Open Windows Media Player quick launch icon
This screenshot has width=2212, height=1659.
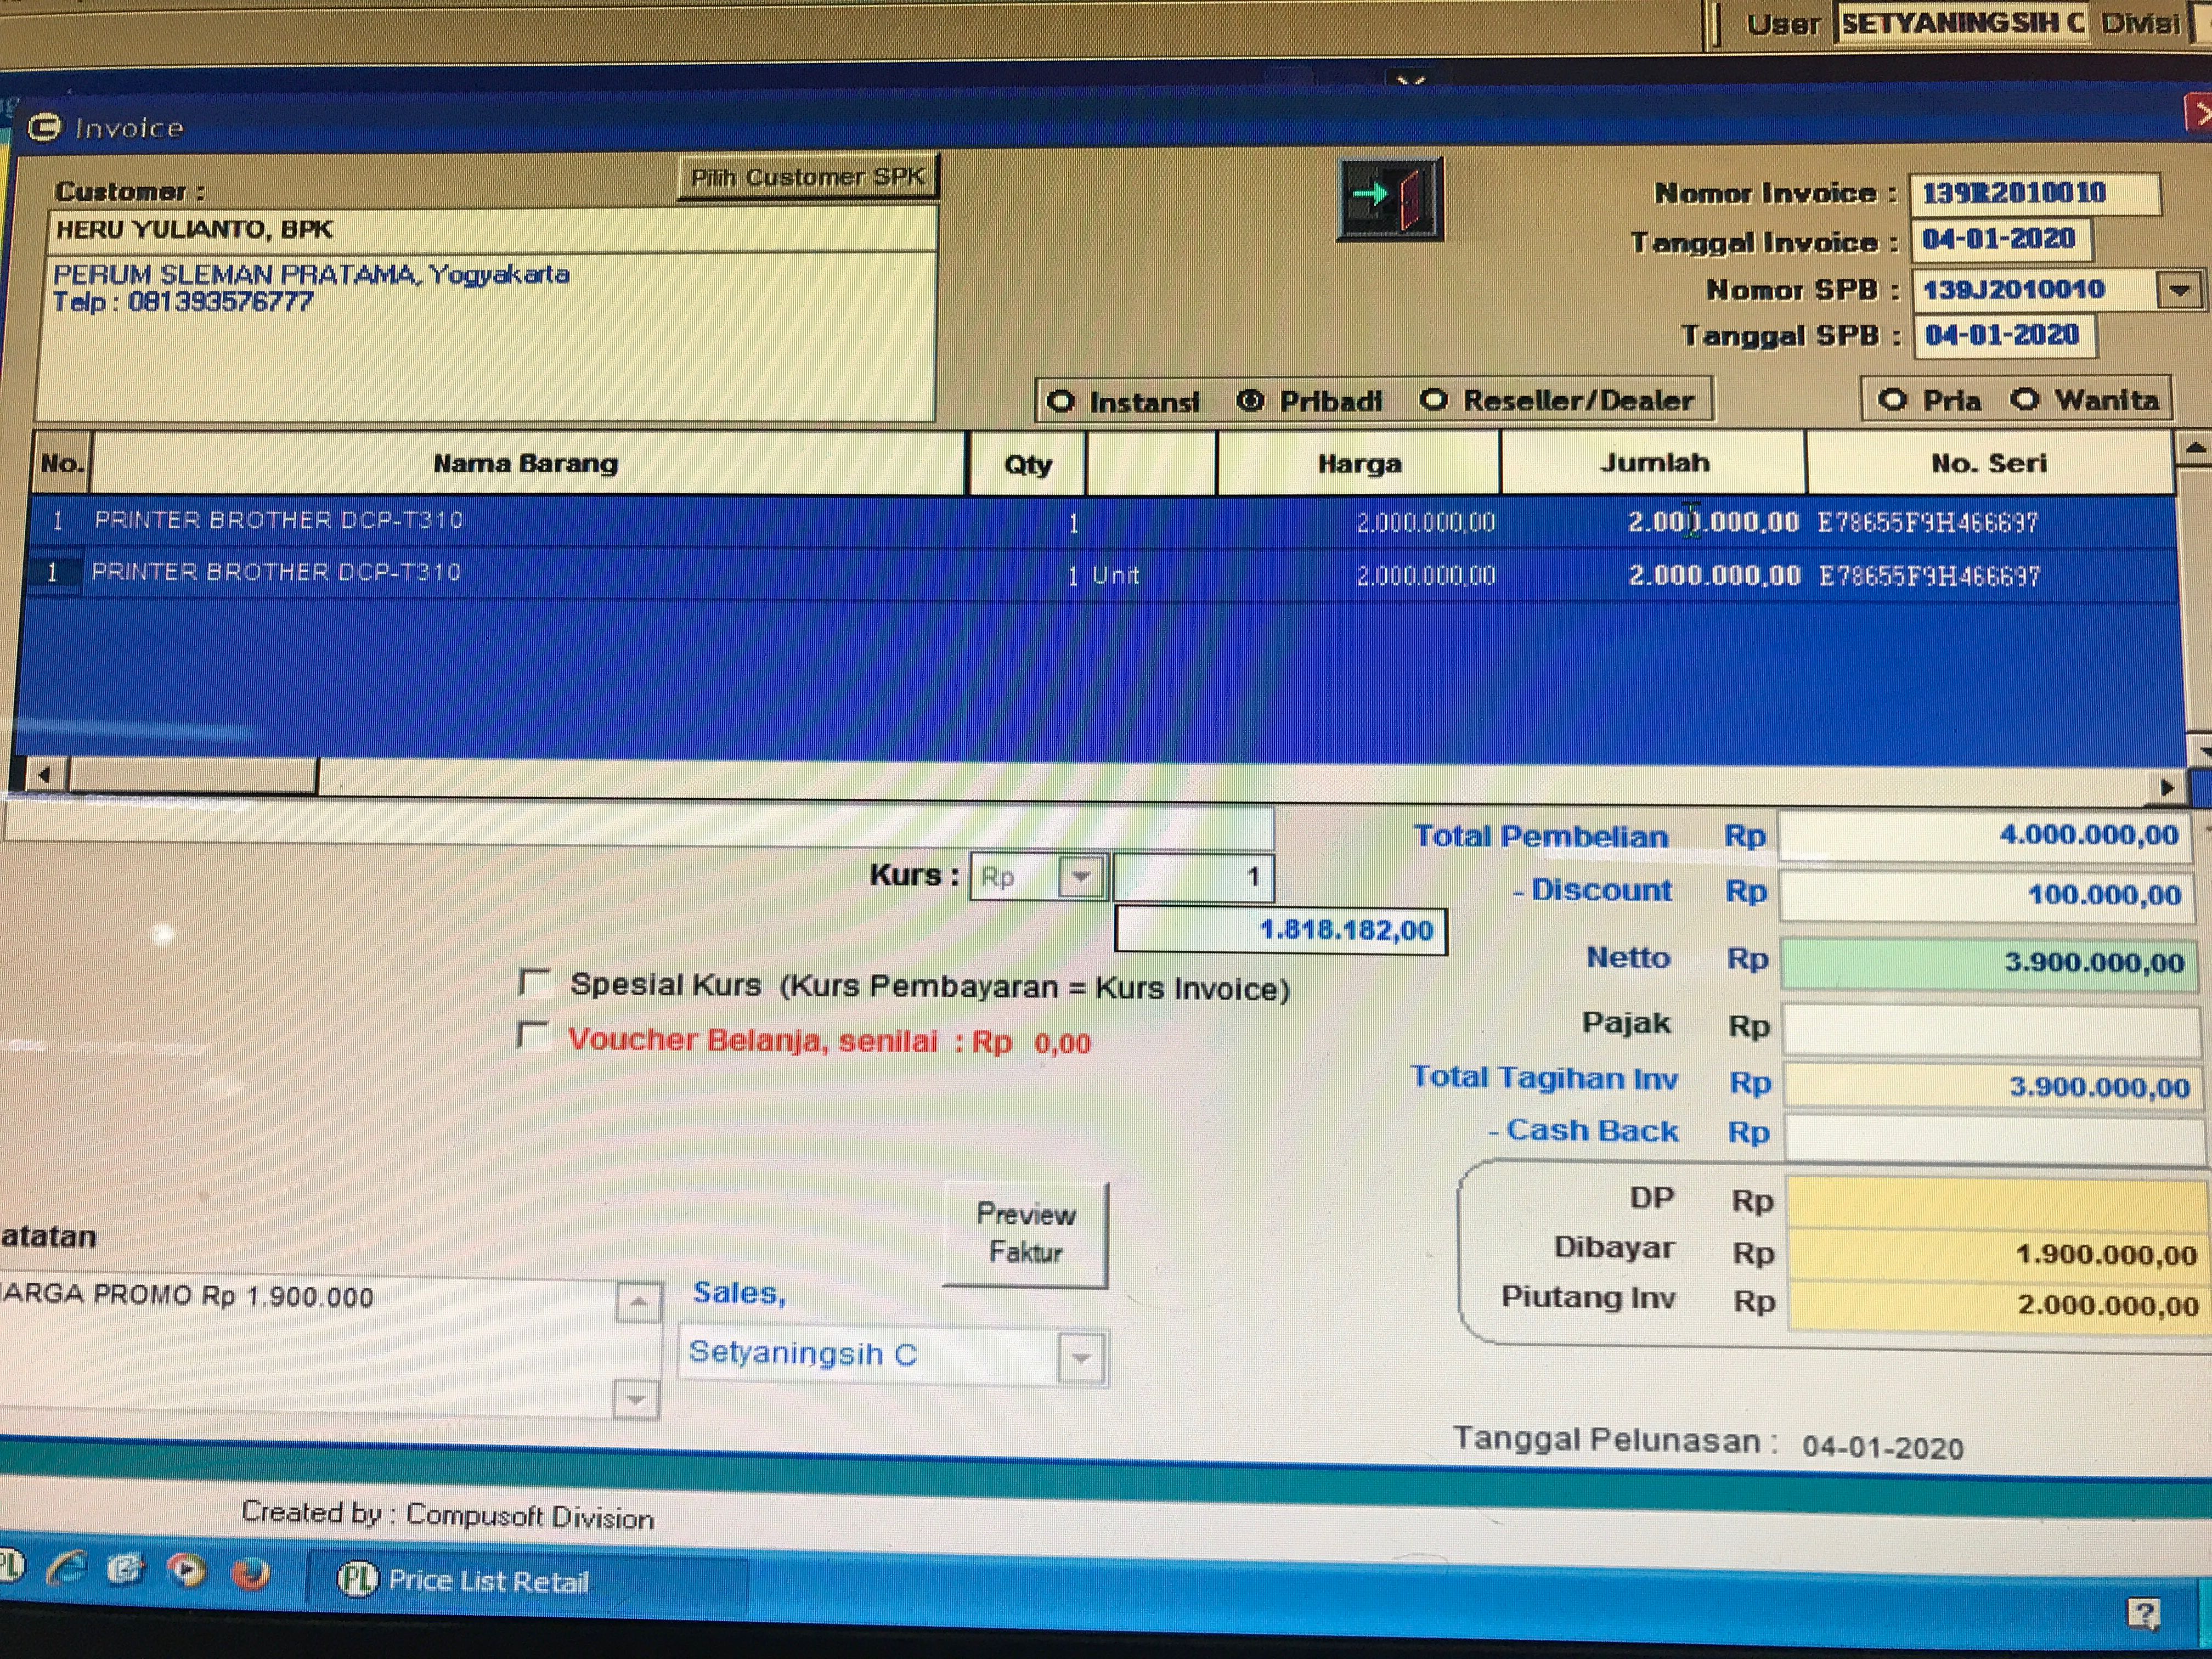[186, 1570]
